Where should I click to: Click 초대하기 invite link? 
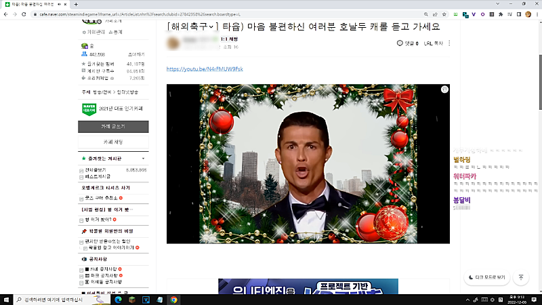136,55
